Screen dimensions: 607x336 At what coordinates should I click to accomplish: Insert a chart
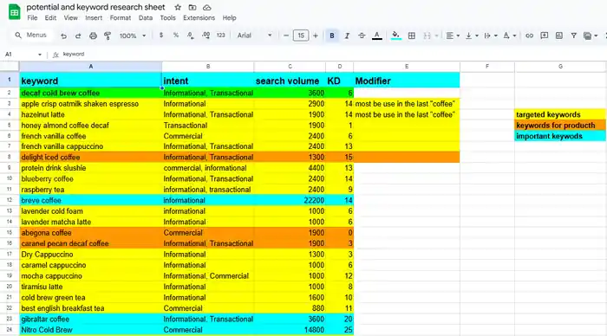[x=559, y=36]
